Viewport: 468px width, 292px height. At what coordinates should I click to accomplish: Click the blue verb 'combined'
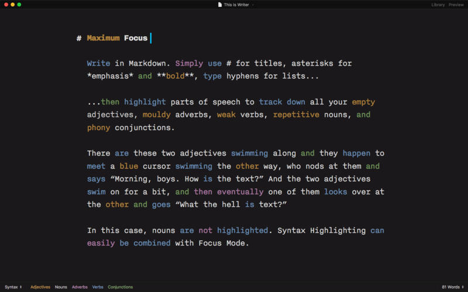coord(152,244)
